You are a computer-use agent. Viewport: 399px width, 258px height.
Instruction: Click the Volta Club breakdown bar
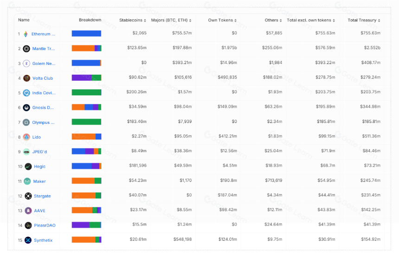point(86,77)
